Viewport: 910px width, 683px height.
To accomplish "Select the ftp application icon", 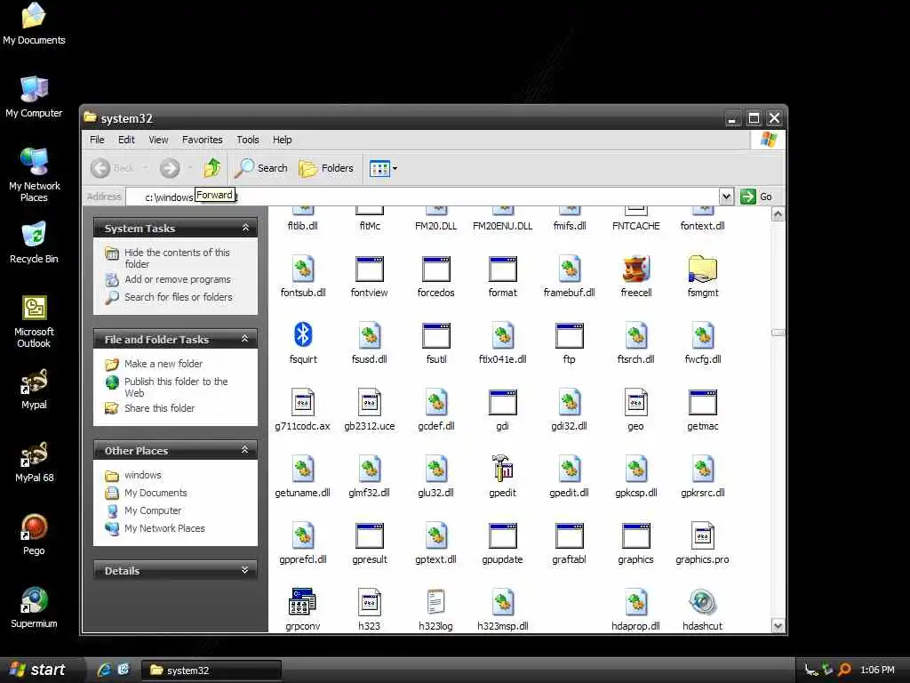I will coord(570,335).
